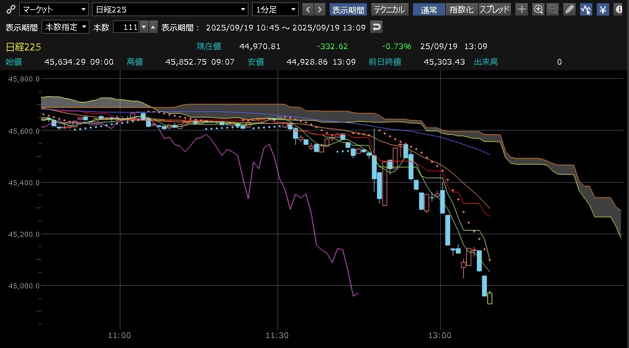Click the 45,800.0 price axis label
Image resolution: width=629 pixels, height=348 pixels.
coord(24,79)
